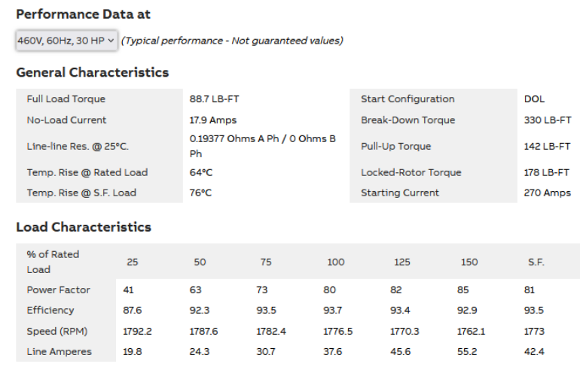Image resolution: width=580 pixels, height=376 pixels.
Task: Click the 17.9 Amps value
Action: (x=212, y=120)
